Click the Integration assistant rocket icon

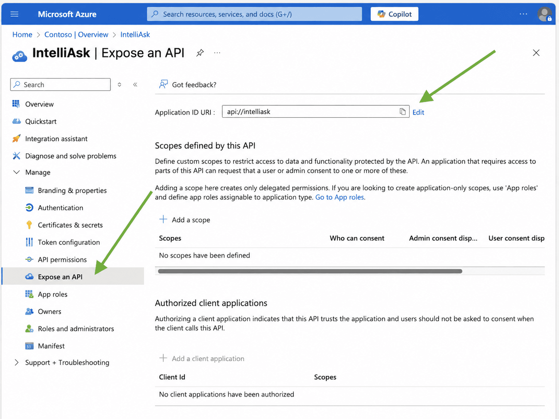pyautogui.click(x=16, y=139)
